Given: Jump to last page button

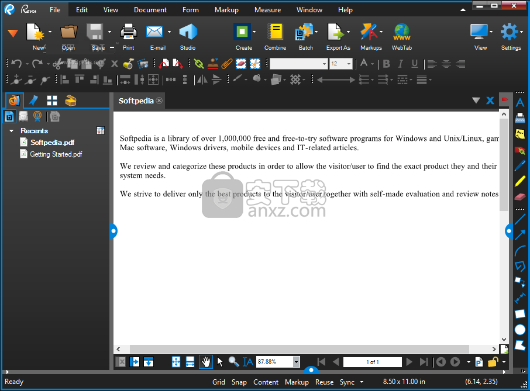Looking at the screenshot, I should (424, 362).
